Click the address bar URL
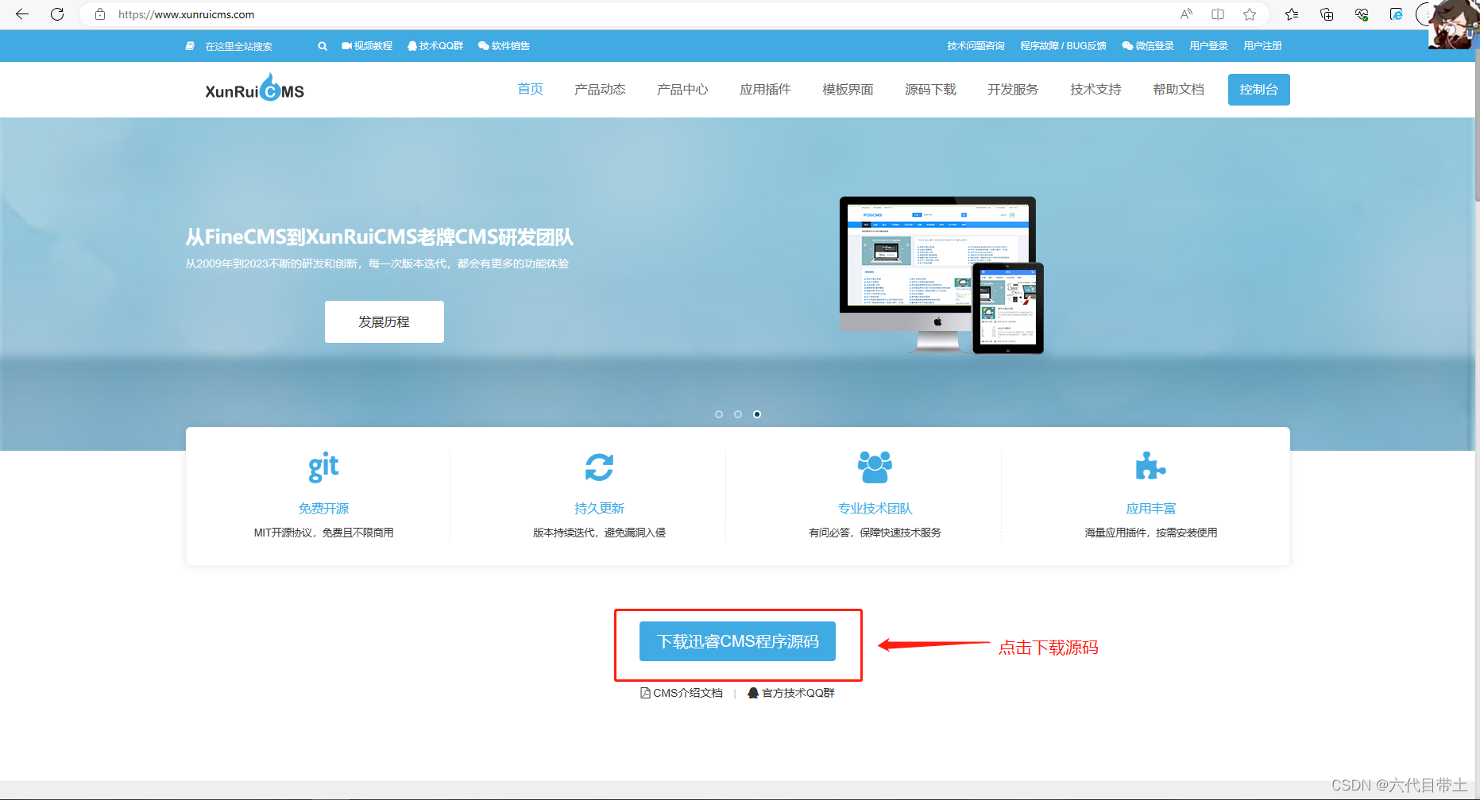 187,14
